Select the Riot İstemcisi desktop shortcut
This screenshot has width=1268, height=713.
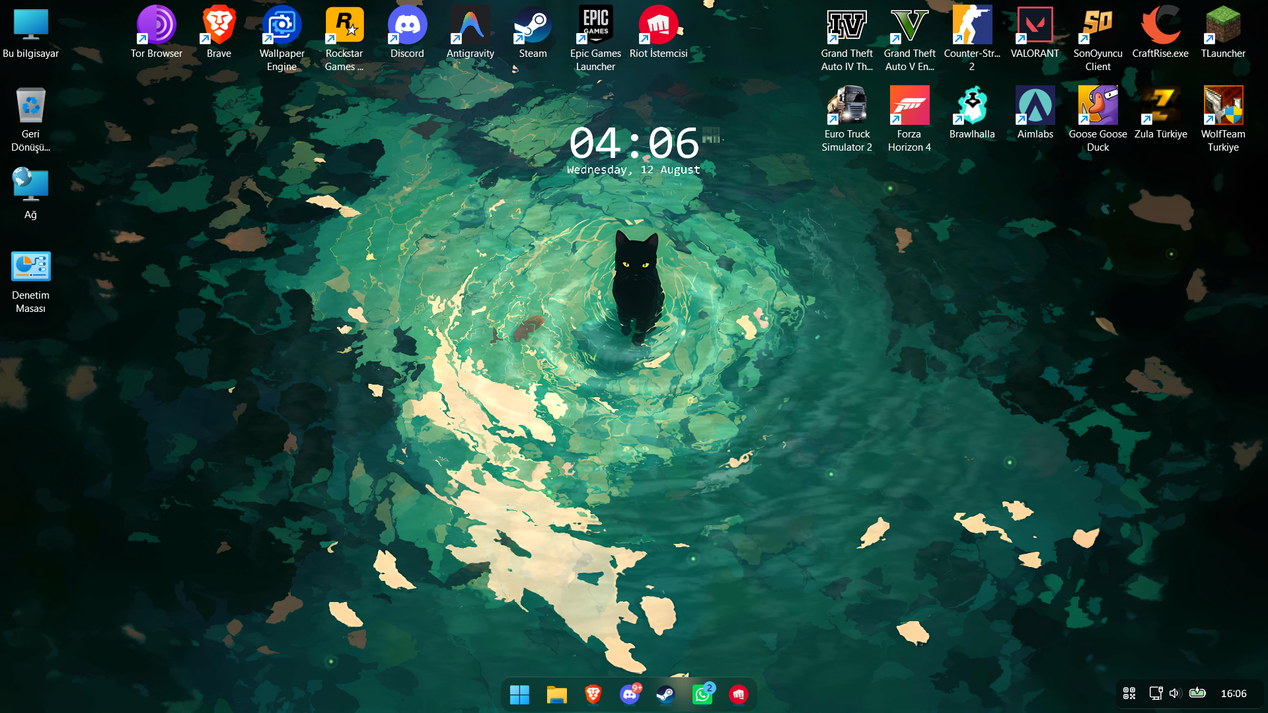pyautogui.click(x=659, y=33)
